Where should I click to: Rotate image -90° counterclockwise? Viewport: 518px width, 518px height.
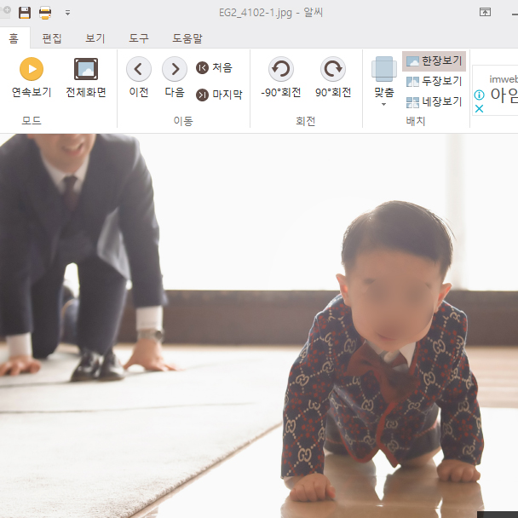click(280, 77)
